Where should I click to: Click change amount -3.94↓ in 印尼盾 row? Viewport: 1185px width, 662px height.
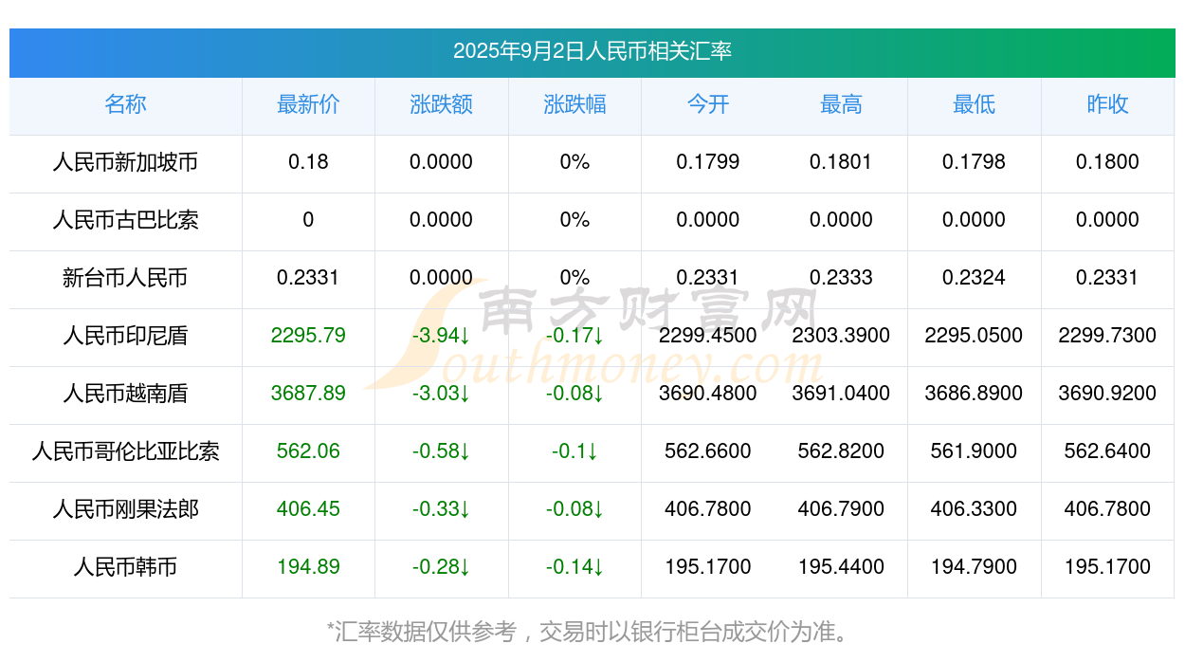(441, 336)
